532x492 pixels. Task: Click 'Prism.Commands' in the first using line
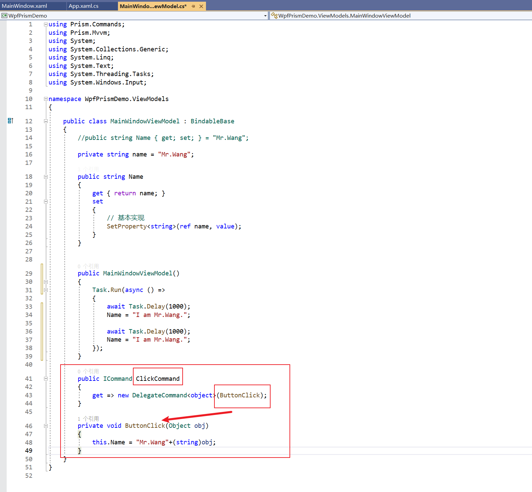(x=96, y=24)
